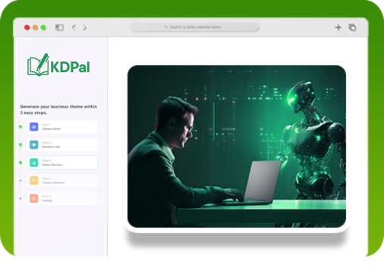
Task: Click the green checkmark beside Step 1
Action: [x=20, y=127]
